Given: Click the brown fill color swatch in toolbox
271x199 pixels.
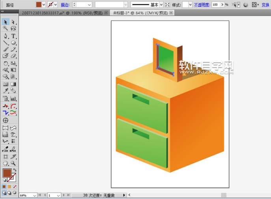Looking at the screenshot, I should tap(7, 173).
